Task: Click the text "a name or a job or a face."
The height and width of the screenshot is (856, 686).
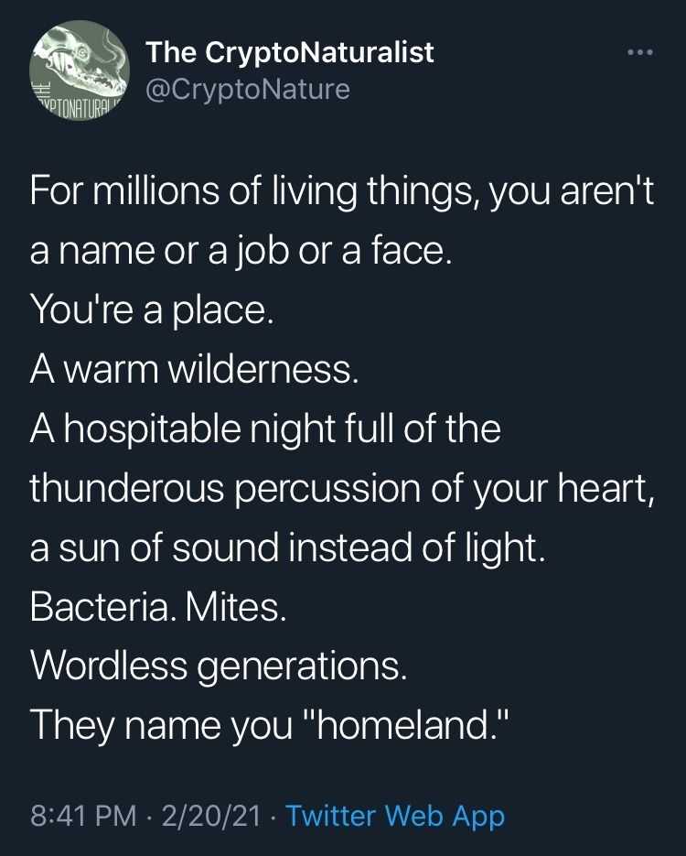Action: 241,251
